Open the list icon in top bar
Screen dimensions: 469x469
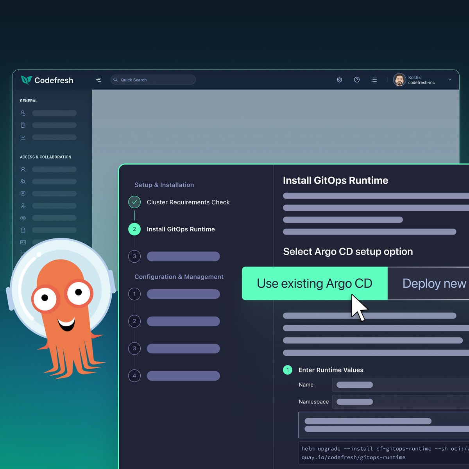374,80
